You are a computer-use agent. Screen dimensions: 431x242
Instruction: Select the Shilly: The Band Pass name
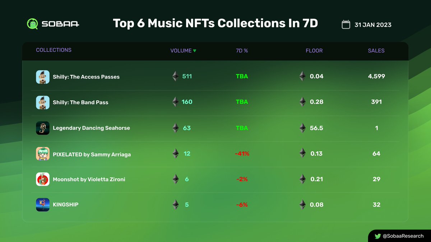coord(80,102)
